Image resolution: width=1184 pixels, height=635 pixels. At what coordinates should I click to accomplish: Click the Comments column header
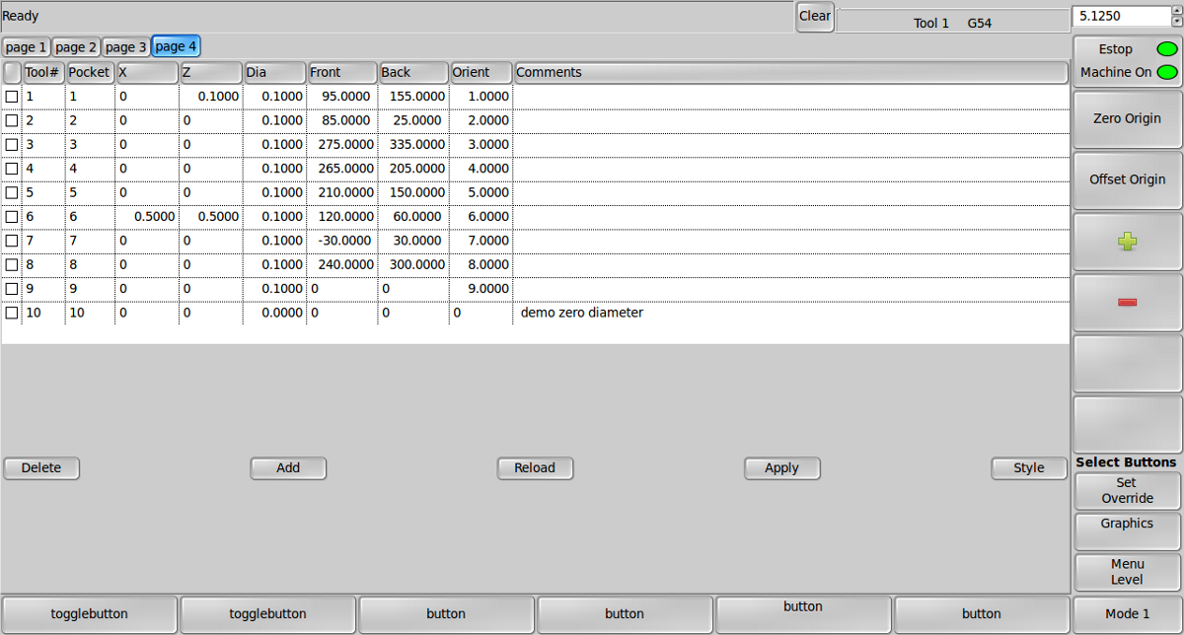coord(791,72)
